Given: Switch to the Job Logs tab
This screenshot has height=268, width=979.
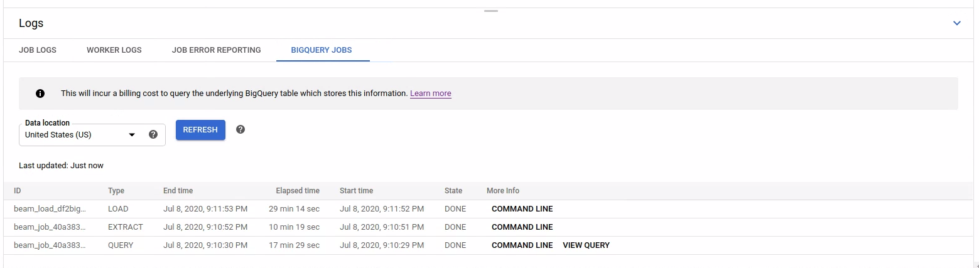Looking at the screenshot, I should 38,50.
